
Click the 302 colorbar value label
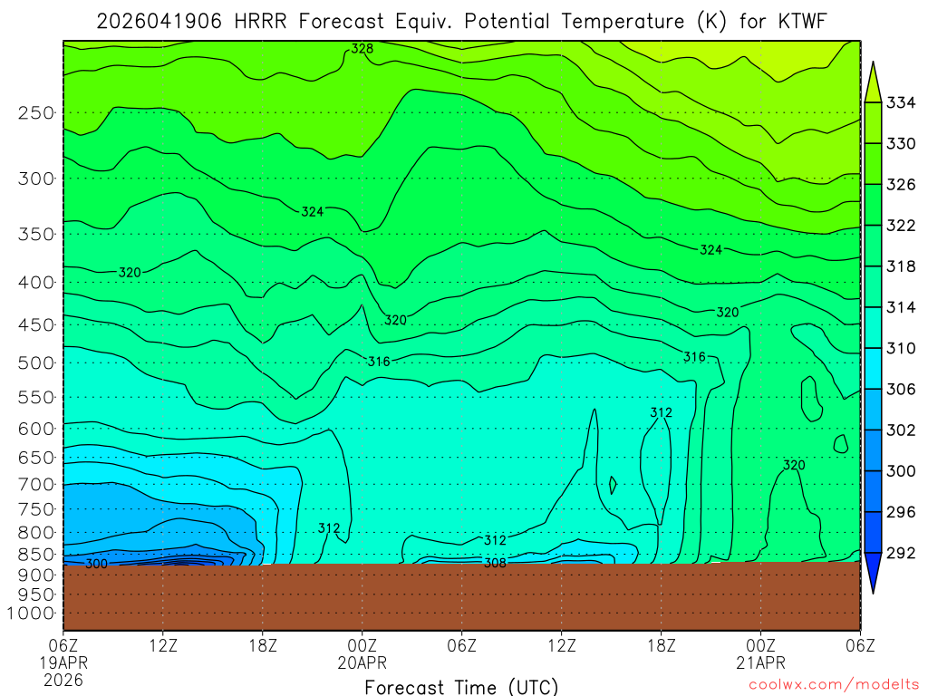pyautogui.click(x=901, y=430)
